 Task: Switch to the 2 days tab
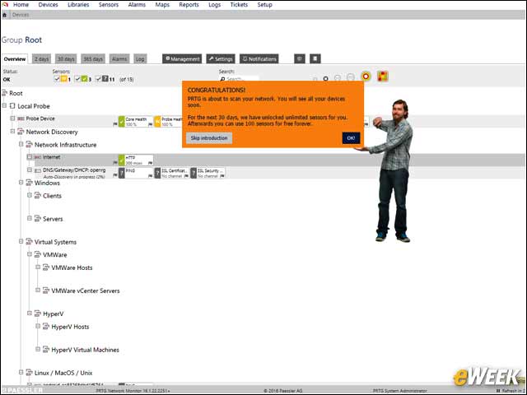(42, 58)
